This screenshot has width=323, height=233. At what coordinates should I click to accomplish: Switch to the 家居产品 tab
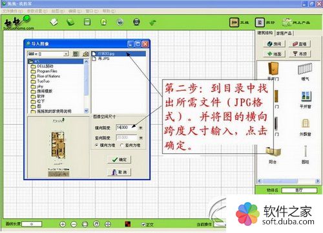(284, 33)
